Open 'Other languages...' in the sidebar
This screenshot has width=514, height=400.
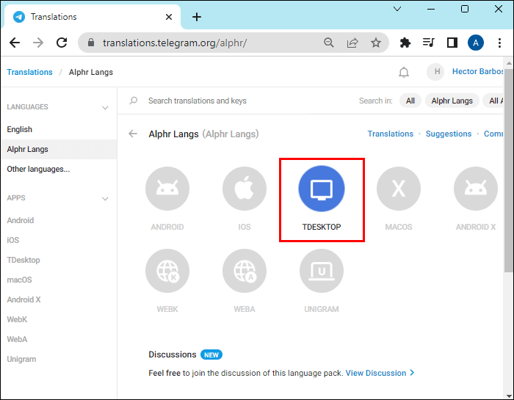tap(38, 169)
